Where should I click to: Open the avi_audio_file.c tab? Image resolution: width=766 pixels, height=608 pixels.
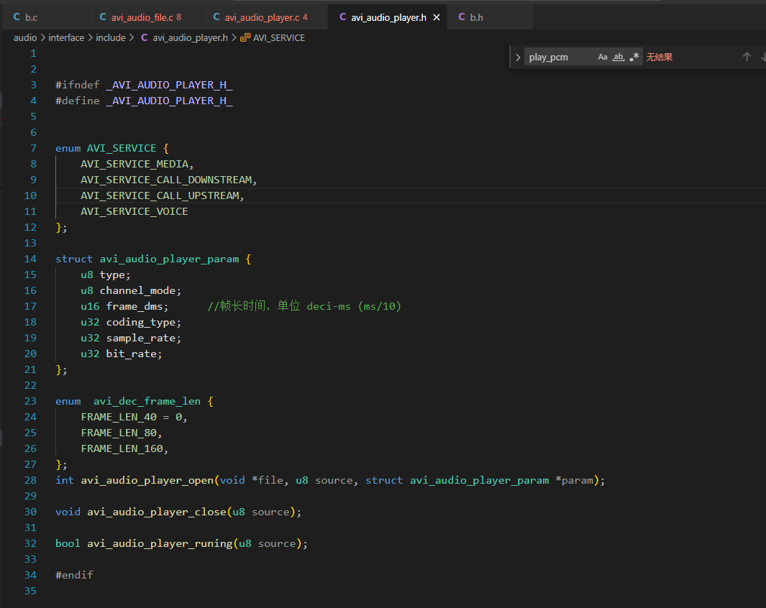[145, 17]
